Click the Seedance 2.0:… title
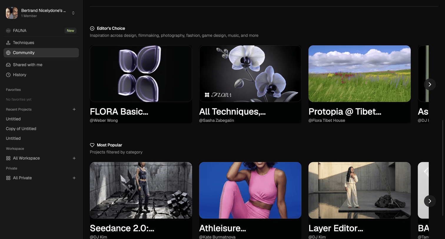 tap(122, 228)
